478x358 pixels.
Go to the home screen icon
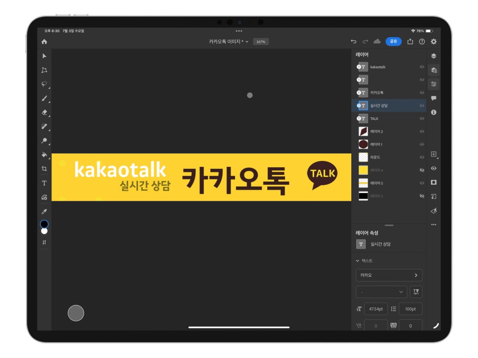(x=44, y=42)
